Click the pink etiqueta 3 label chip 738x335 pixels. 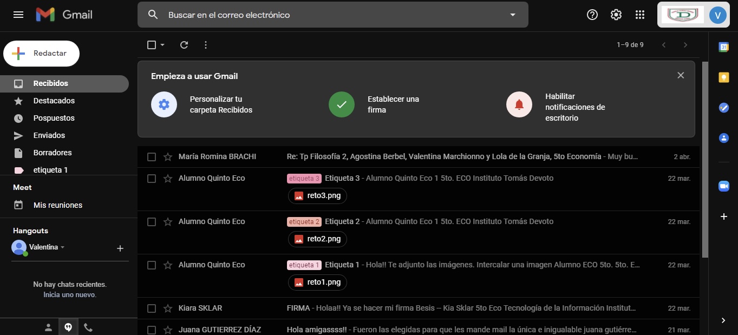[x=304, y=179]
